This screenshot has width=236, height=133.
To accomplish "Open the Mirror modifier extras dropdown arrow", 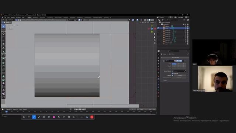I will pos(183,61).
